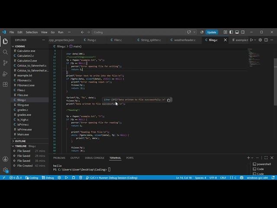This screenshot has height=208, width=277.
Task: Click the back navigation arrow
Action: pos(82,32)
